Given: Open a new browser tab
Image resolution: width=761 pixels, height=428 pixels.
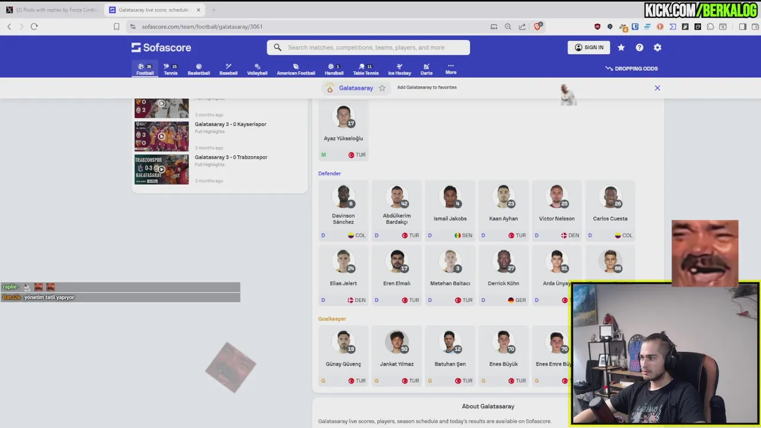Looking at the screenshot, I should pyautogui.click(x=213, y=10).
